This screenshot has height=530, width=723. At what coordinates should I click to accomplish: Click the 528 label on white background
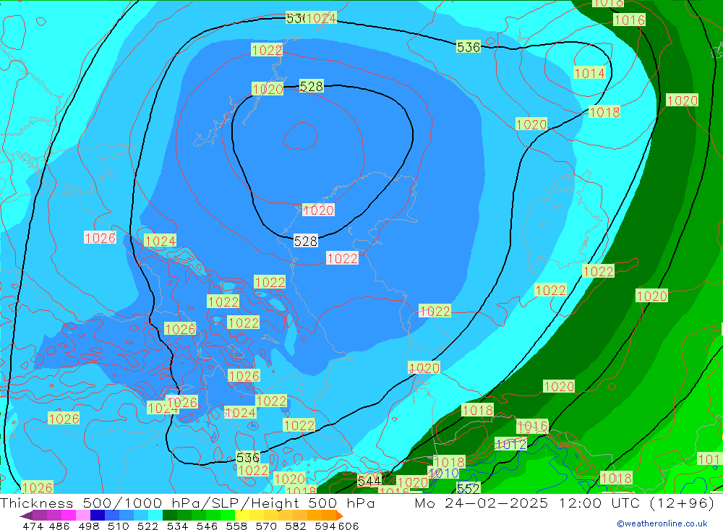306,241
